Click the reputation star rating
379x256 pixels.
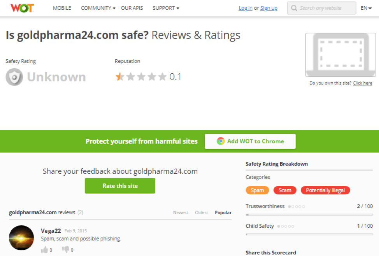[141, 77]
